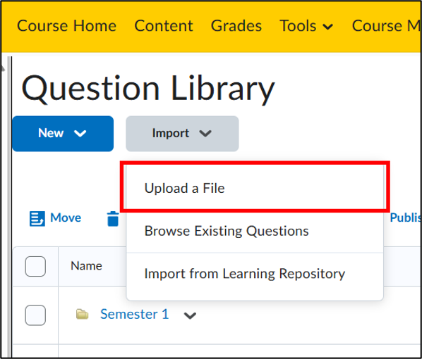422x359 pixels.
Task: Click the trash can delete icon
Action: [113, 219]
